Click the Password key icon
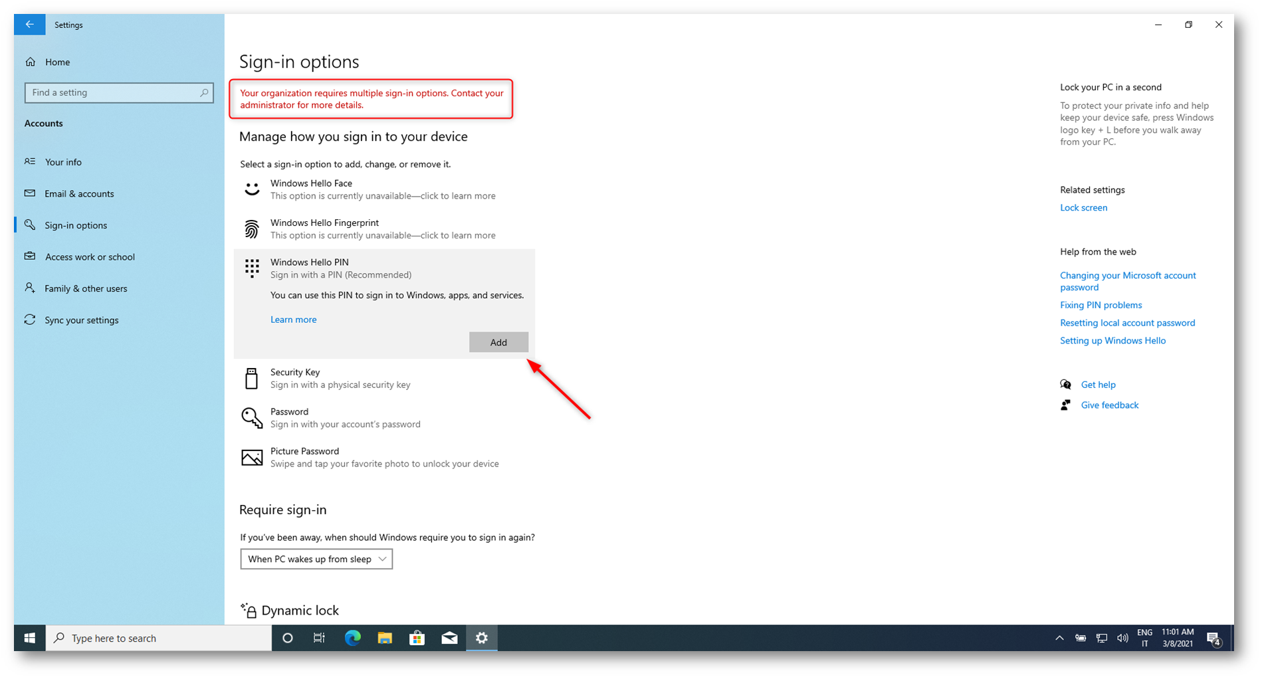This screenshot has width=1262, height=679. click(x=252, y=418)
